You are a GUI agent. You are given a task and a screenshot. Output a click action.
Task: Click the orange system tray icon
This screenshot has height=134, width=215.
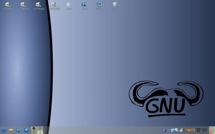tap(189, 130)
